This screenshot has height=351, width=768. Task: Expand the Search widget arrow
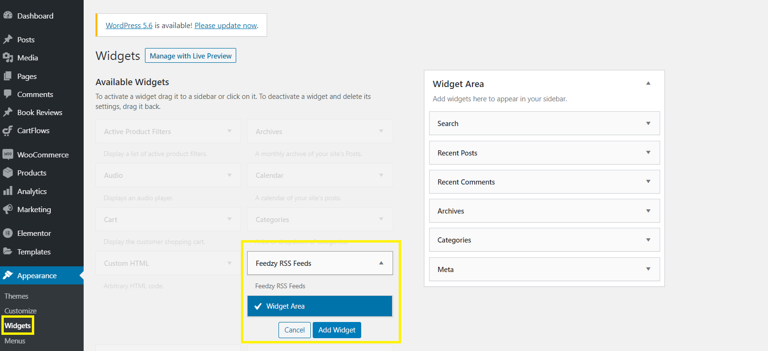point(648,123)
